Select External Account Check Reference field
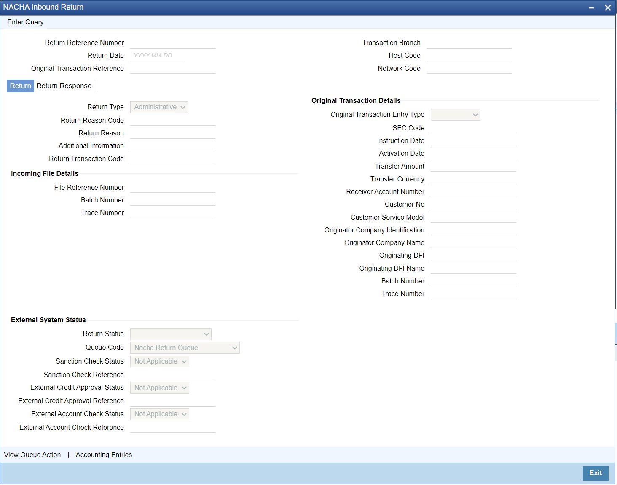 pyautogui.click(x=173, y=427)
